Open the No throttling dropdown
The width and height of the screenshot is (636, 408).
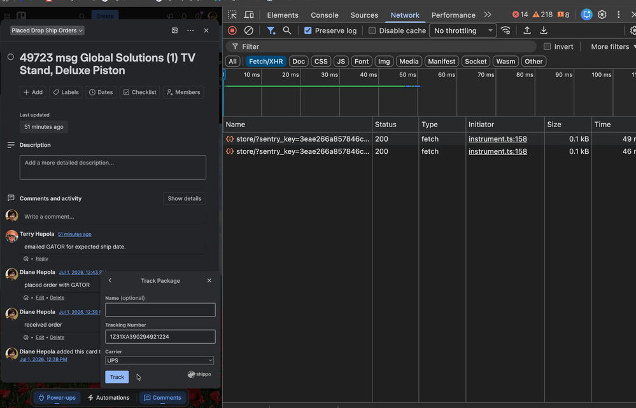click(x=463, y=31)
